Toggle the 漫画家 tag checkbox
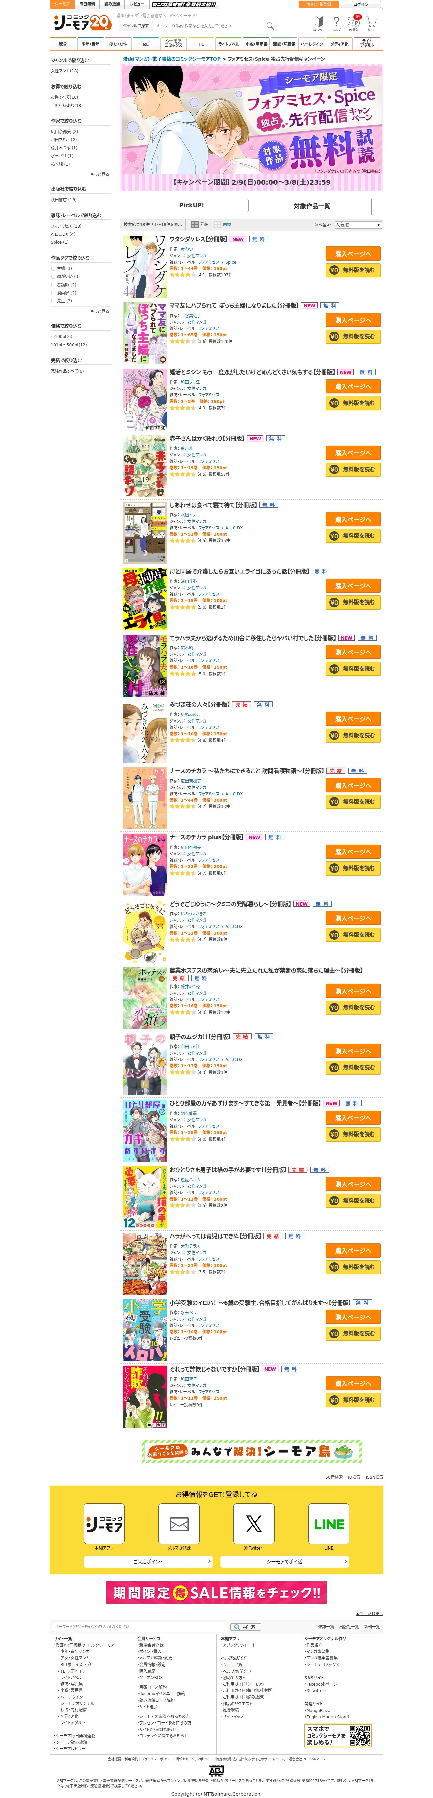Image resolution: width=433 pixels, height=1798 pixels. [x=53, y=292]
